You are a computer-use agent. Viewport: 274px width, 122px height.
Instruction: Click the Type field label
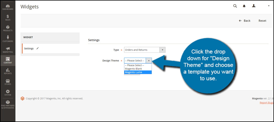[x=116, y=50]
